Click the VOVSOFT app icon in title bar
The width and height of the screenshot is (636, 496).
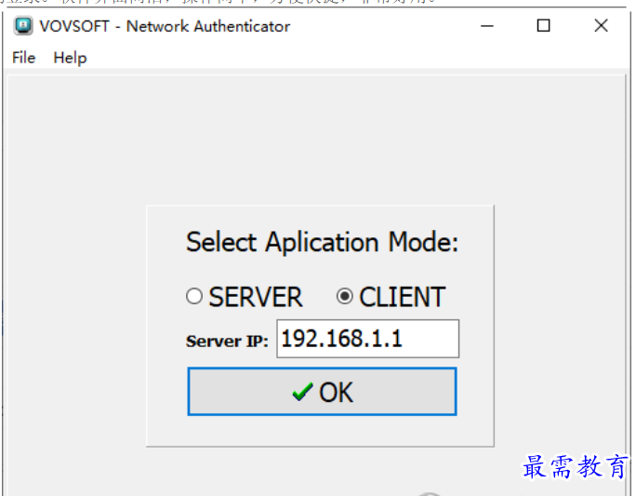pos(23,26)
